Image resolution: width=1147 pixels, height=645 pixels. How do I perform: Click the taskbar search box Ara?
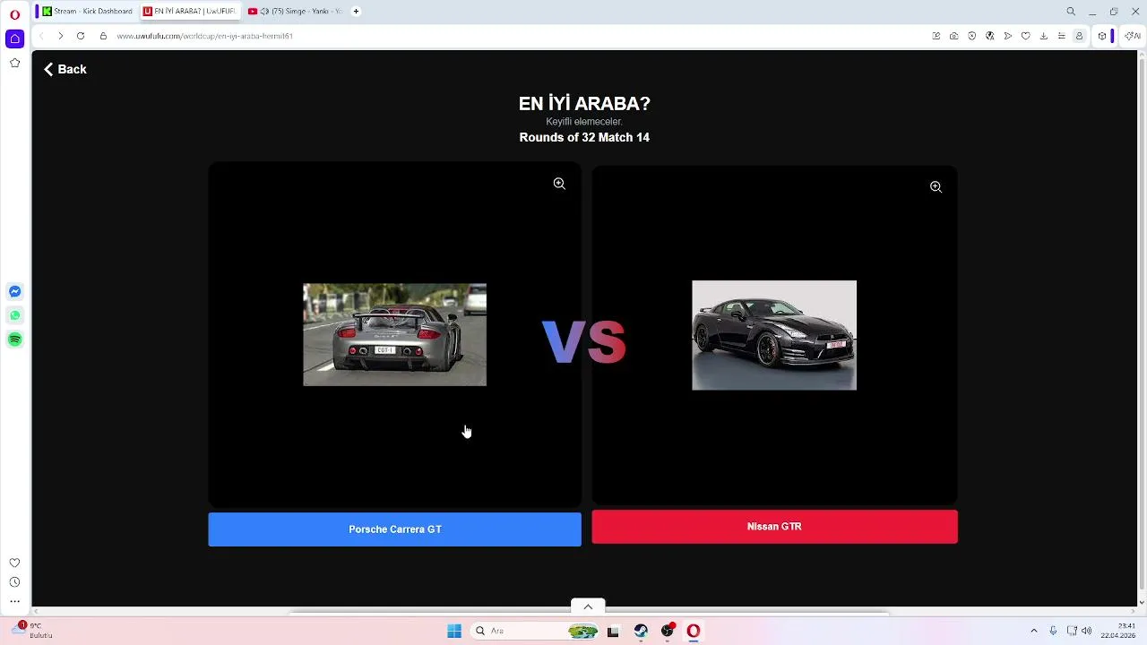click(534, 631)
